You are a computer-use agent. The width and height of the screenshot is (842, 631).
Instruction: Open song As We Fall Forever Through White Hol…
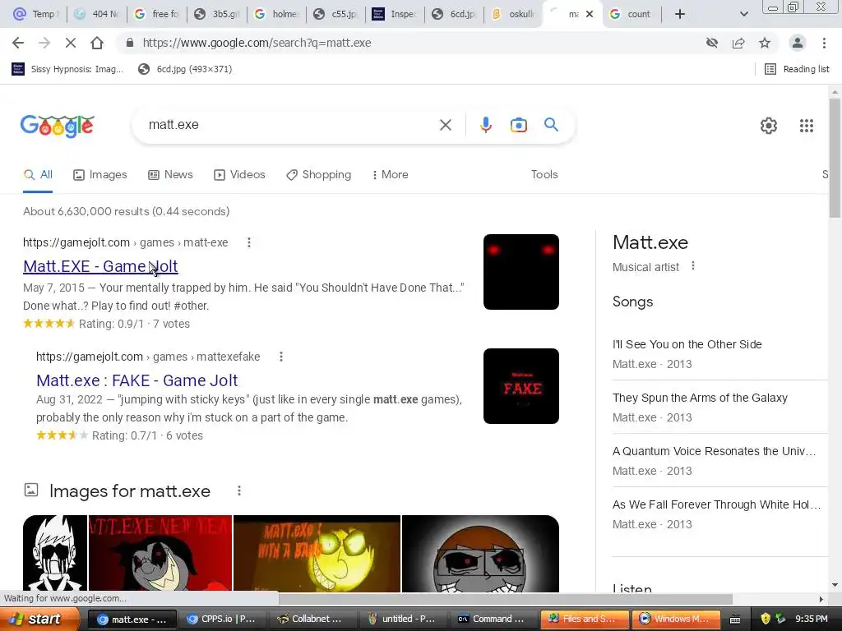[x=716, y=504]
